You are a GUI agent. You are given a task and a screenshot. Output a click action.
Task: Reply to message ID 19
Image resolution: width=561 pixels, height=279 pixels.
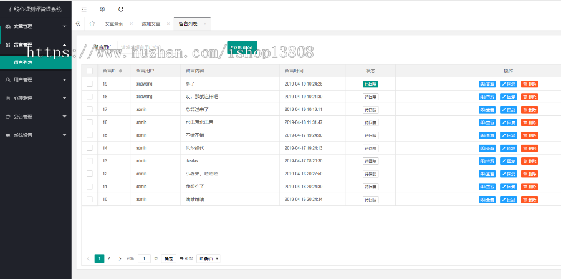click(x=508, y=84)
